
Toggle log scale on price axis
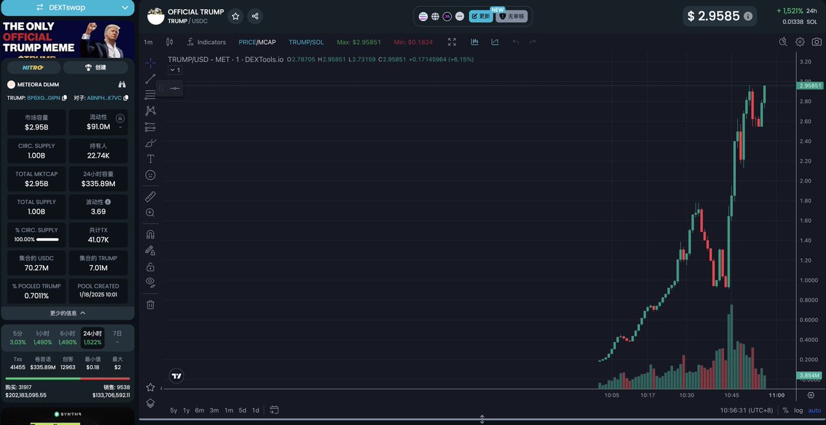coord(798,411)
